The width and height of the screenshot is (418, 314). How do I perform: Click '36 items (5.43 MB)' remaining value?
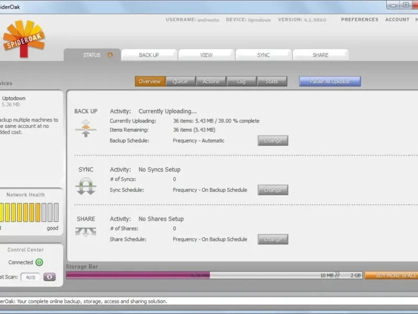tap(194, 130)
